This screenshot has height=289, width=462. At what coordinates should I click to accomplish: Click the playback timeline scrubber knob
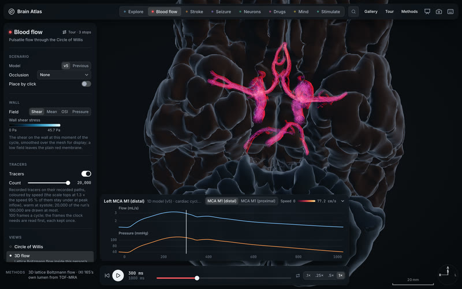(x=197, y=278)
